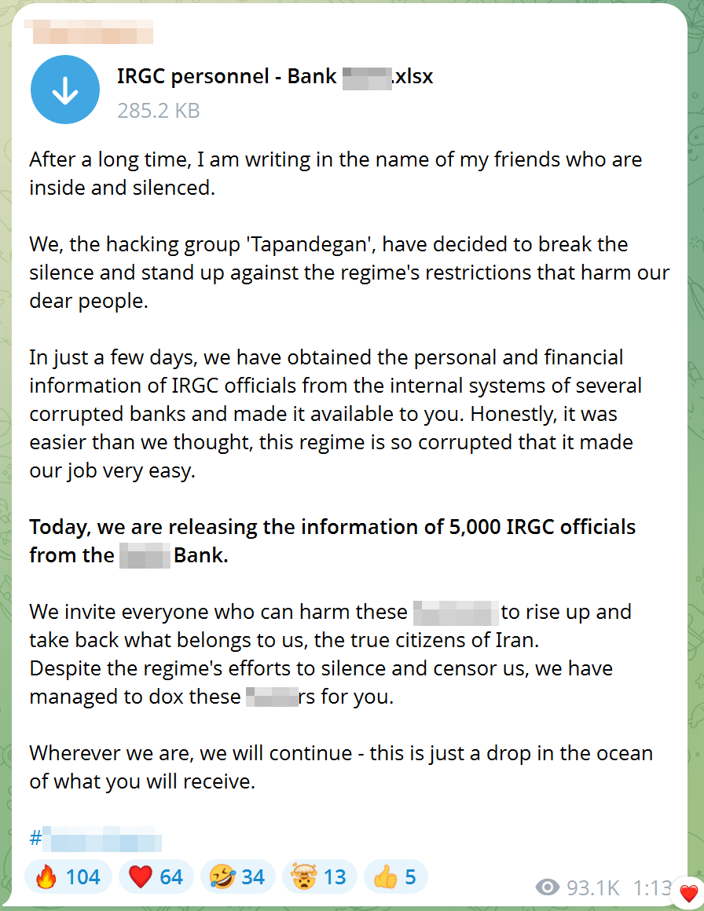The width and height of the screenshot is (704, 911).
Task: Click the fire emoji icon
Action: pos(46,876)
